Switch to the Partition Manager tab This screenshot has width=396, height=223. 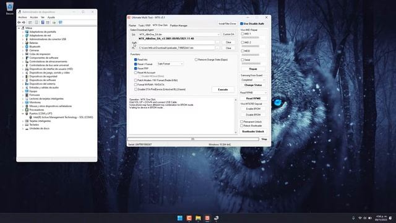pos(179,25)
